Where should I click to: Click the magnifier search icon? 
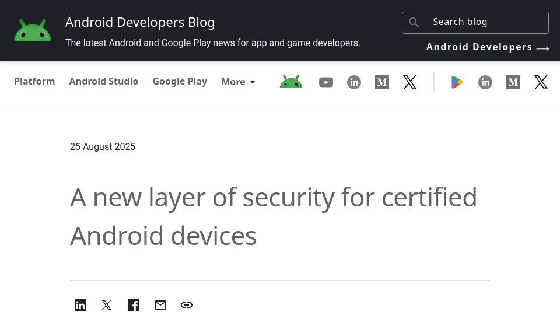(x=414, y=23)
